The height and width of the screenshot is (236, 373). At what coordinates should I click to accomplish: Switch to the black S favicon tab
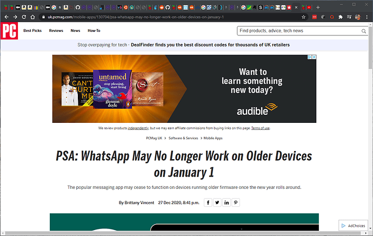(x=261, y=8)
